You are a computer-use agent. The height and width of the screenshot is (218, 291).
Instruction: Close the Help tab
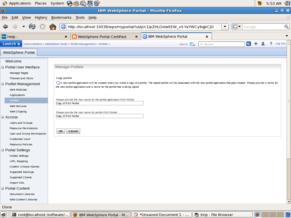click(x=66, y=37)
